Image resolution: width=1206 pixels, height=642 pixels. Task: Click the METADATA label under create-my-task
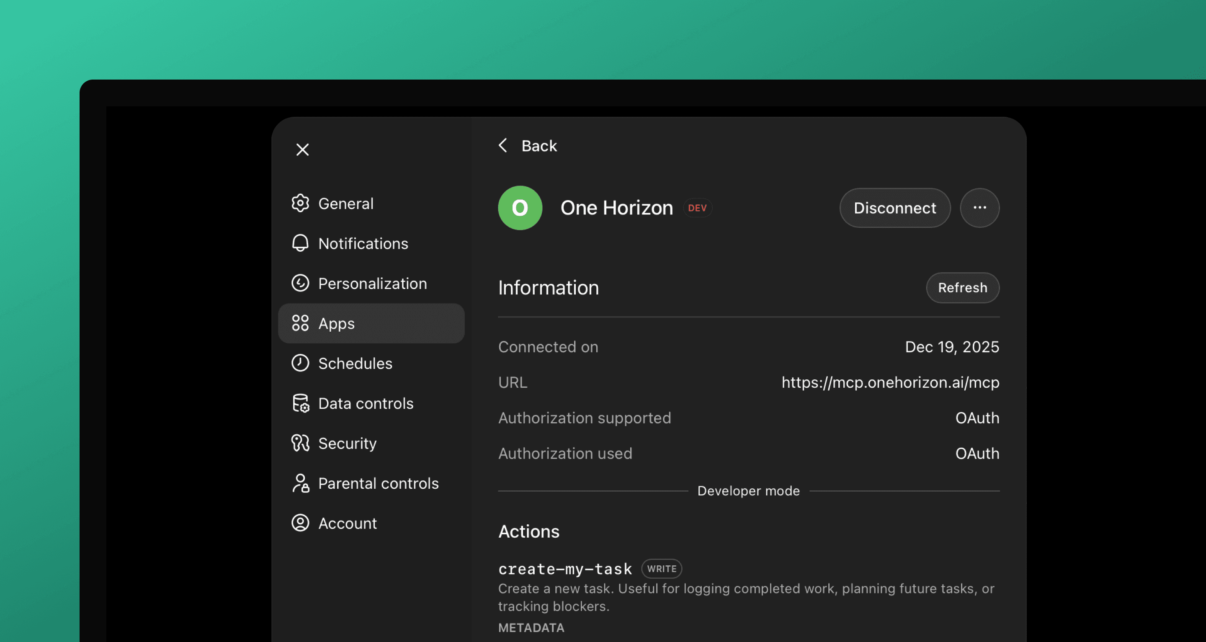pyautogui.click(x=531, y=628)
